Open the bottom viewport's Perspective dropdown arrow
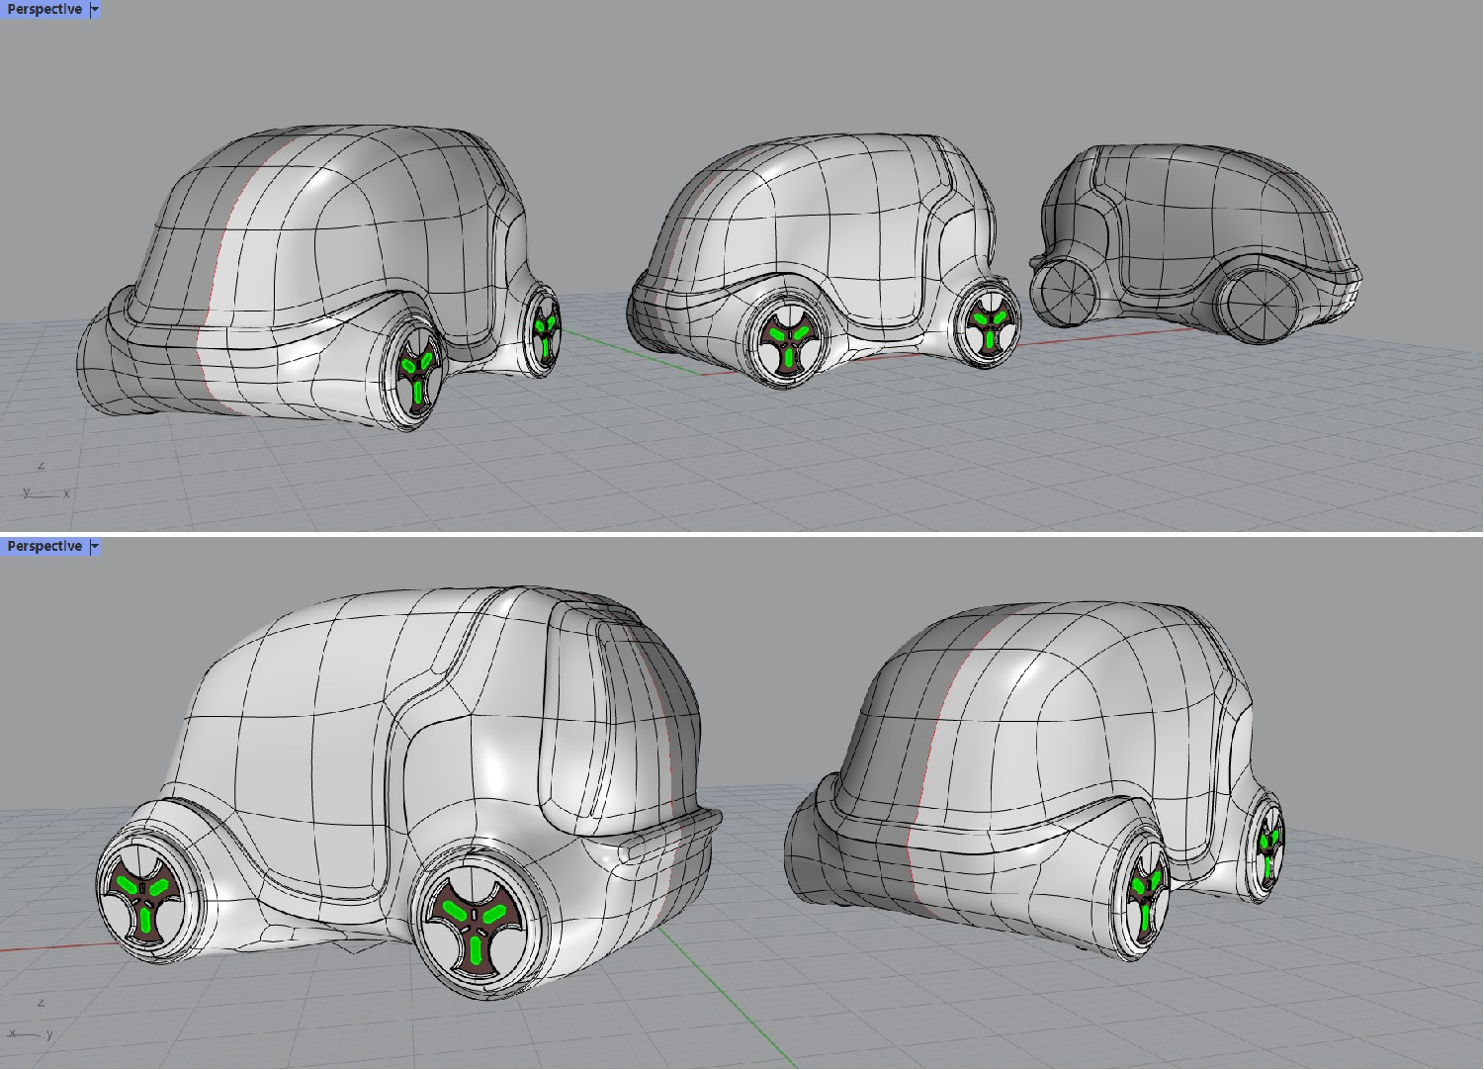The image size is (1484, 1070). point(95,547)
